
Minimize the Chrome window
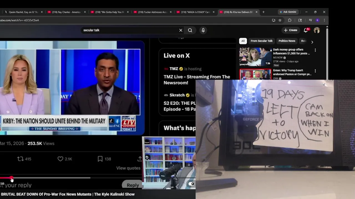point(306,12)
